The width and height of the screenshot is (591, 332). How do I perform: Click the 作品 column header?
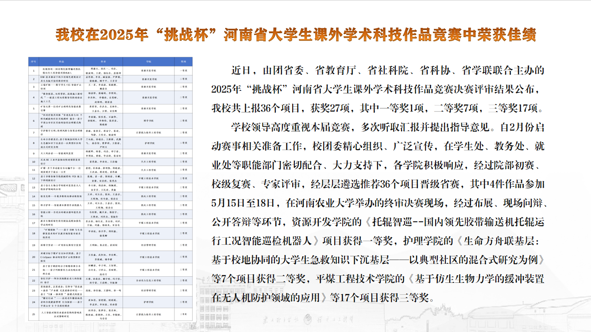61,61
